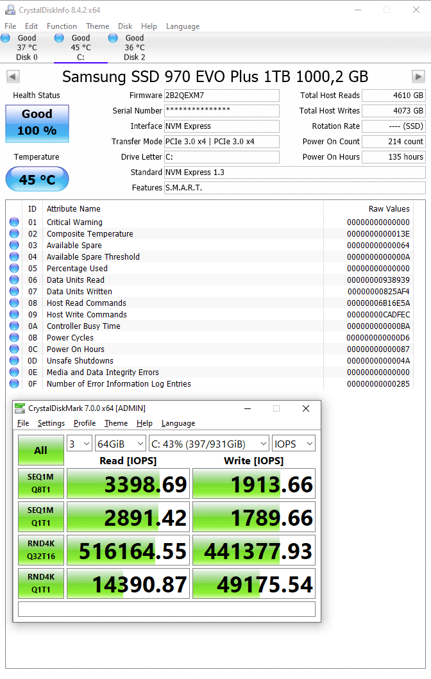
Task: Click the CrystalDiskInfo title bar app icon
Action: [10, 10]
